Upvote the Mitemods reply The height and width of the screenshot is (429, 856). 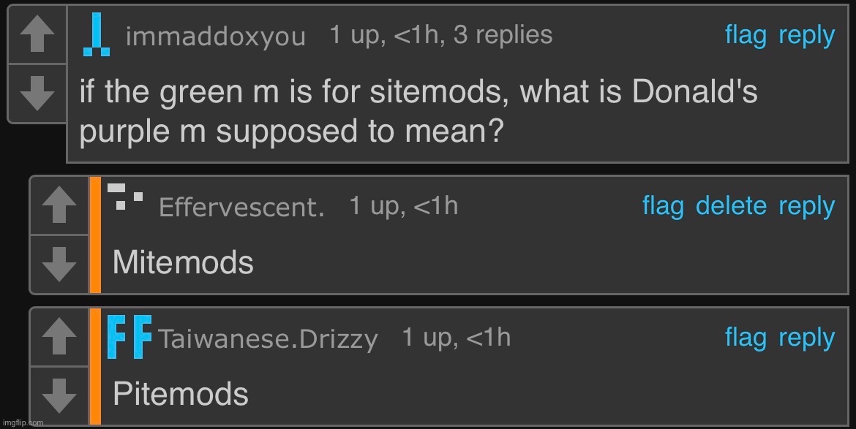pyautogui.click(x=59, y=205)
